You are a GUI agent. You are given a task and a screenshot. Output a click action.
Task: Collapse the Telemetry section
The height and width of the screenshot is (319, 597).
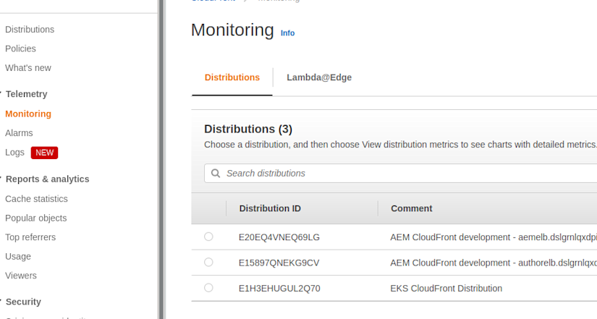point(26,94)
